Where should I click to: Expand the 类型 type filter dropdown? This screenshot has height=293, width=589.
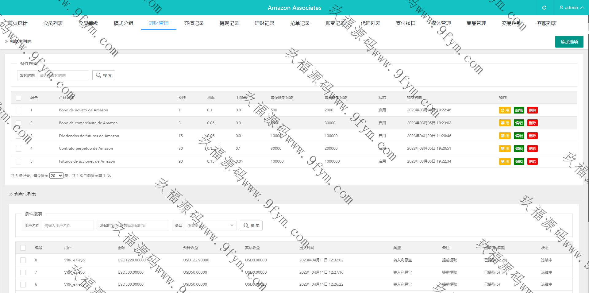click(x=210, y=226)
